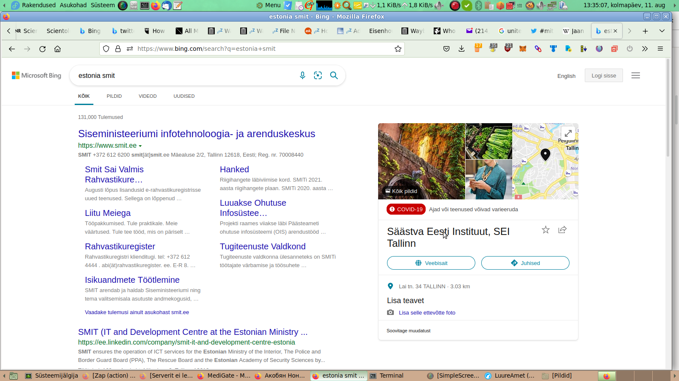This screenshot has height=381, width=679.
Task: Go to Firefox home page
Action: pos(58,49)
